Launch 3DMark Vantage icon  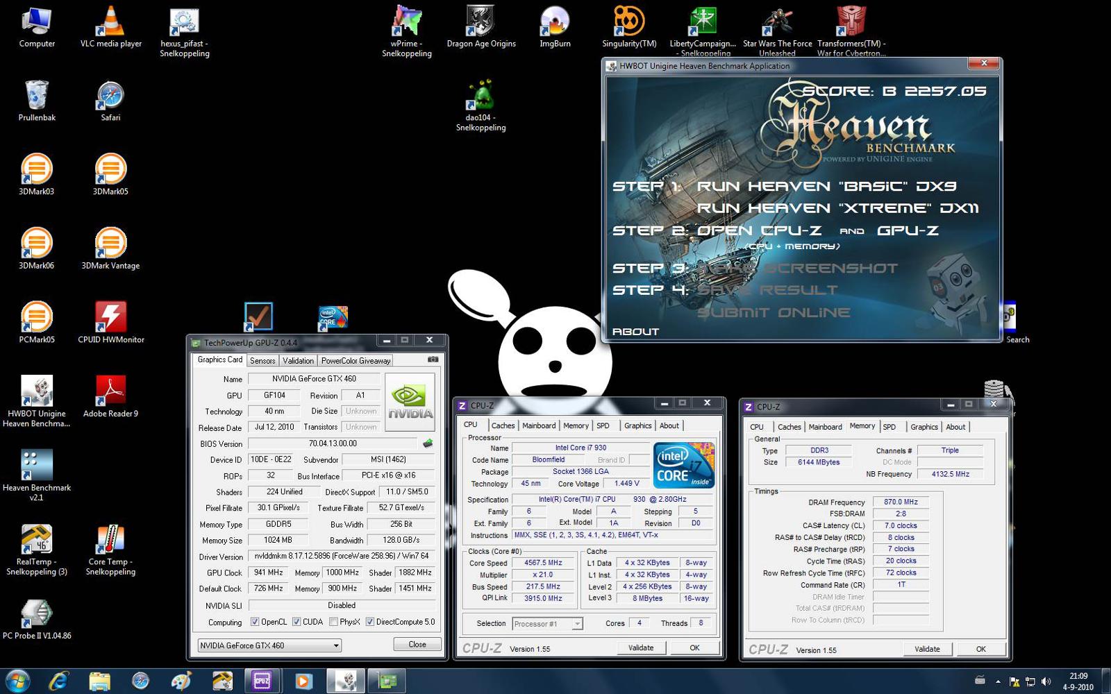tap(110, 248)
